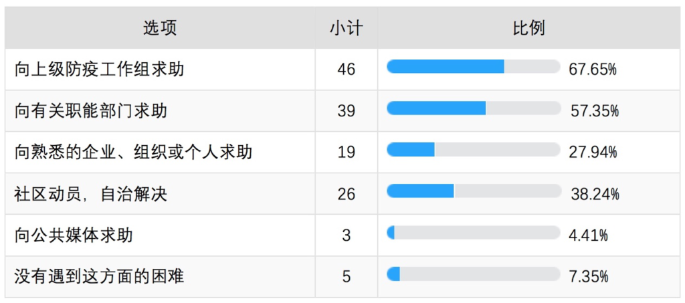Select the 向公共媒体求助 option text

click(74, 235)
